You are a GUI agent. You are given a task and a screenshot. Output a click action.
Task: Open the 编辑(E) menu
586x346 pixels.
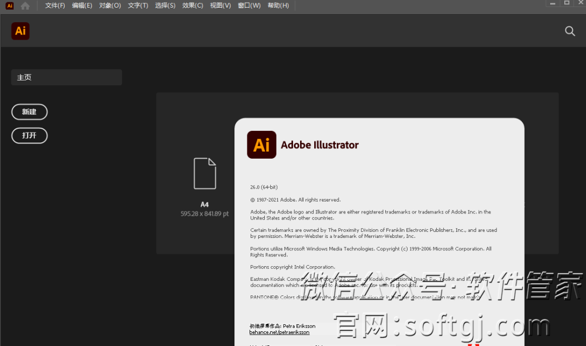click(x=82, y=5)
